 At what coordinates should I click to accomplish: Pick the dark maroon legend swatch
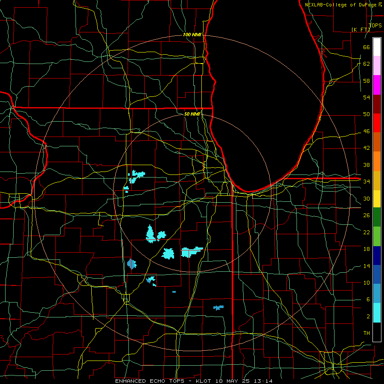pyautogui.click(x=377, y=104)
